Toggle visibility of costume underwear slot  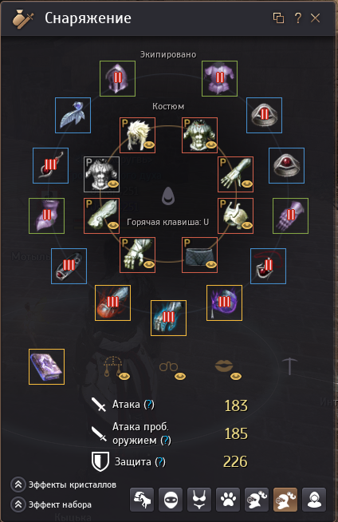coord(211,265)
